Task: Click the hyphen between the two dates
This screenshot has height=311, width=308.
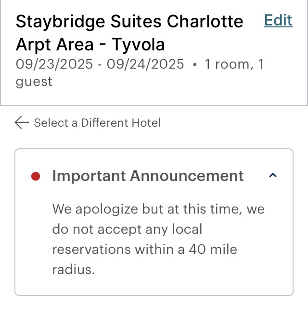Action: pyautogui.click(x=100, y=65)
